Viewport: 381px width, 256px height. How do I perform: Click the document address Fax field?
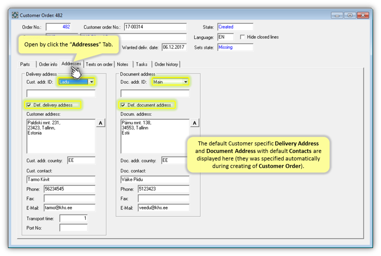[163, 198]
